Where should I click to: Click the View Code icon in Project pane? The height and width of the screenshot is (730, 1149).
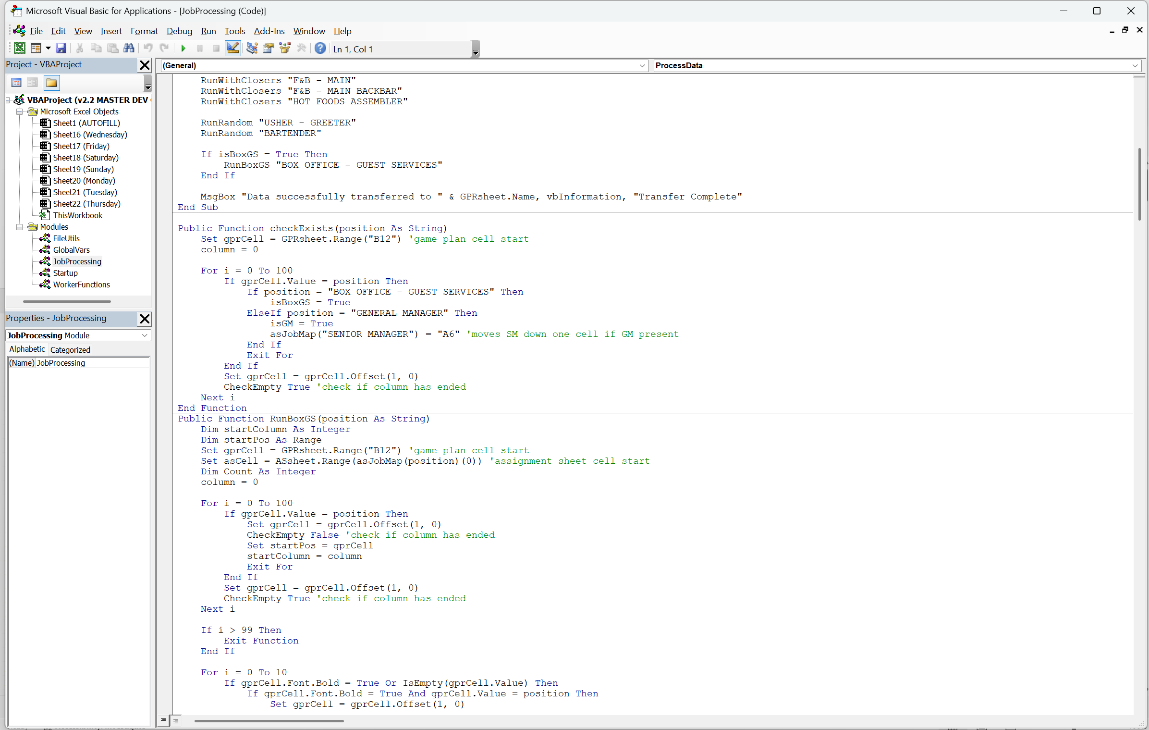point(16,83)
